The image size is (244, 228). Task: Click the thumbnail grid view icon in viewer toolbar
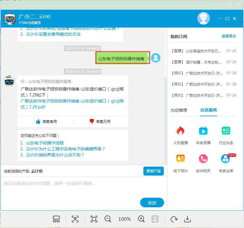(x=56, y=219)
